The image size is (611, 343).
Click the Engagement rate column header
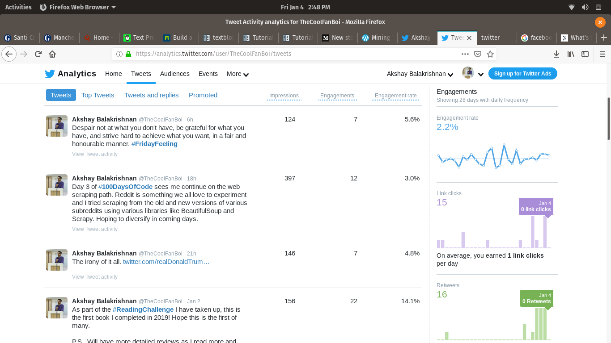pyautogui.click(x=396, y=96)
